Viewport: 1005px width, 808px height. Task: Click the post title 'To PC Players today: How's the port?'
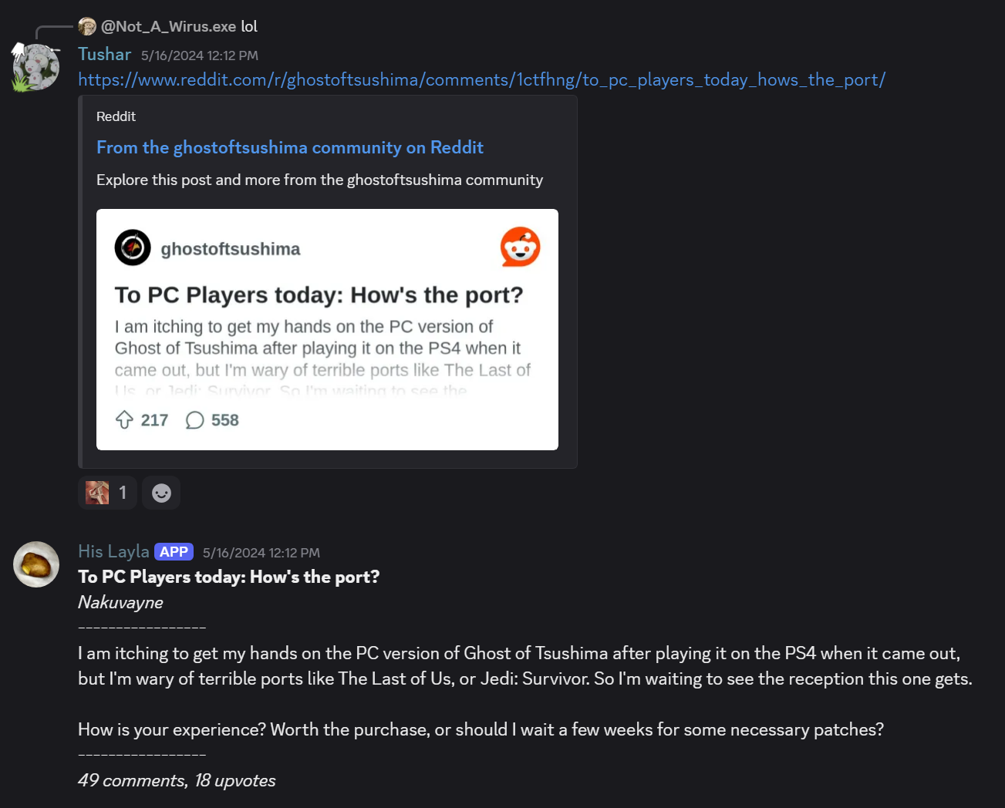tap(228, 577)
